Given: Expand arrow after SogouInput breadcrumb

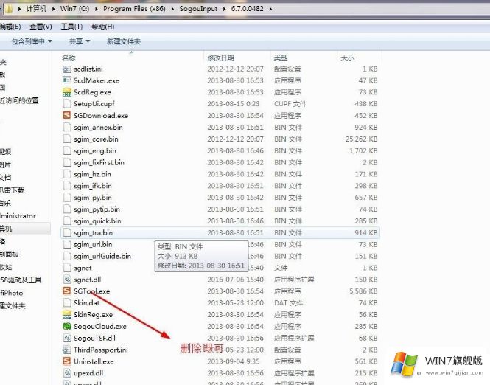Looking at the screenshot, I should tap(225, 9).
